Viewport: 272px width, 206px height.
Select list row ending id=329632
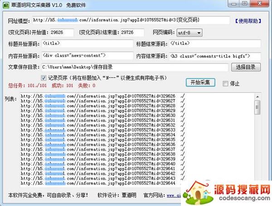point(103,125)
